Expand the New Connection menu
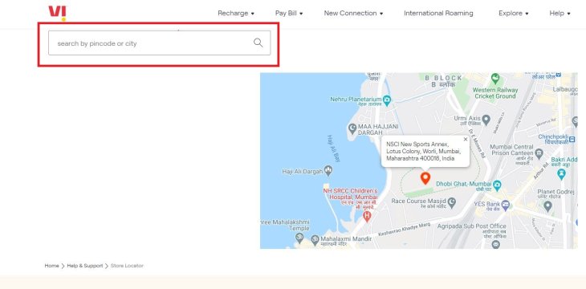 tap(353, 13)
